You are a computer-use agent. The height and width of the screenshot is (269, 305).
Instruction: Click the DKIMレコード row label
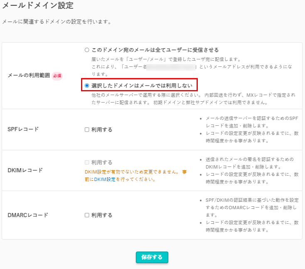coord(24,170)
